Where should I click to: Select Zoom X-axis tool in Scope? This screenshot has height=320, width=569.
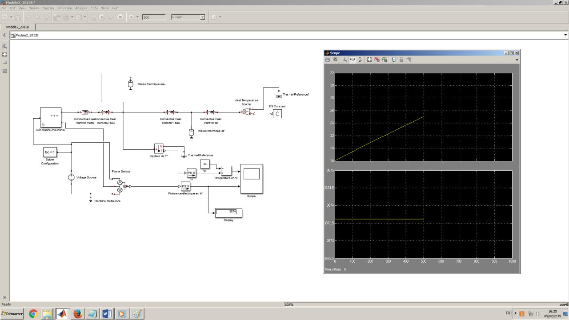tap(353, 60)
